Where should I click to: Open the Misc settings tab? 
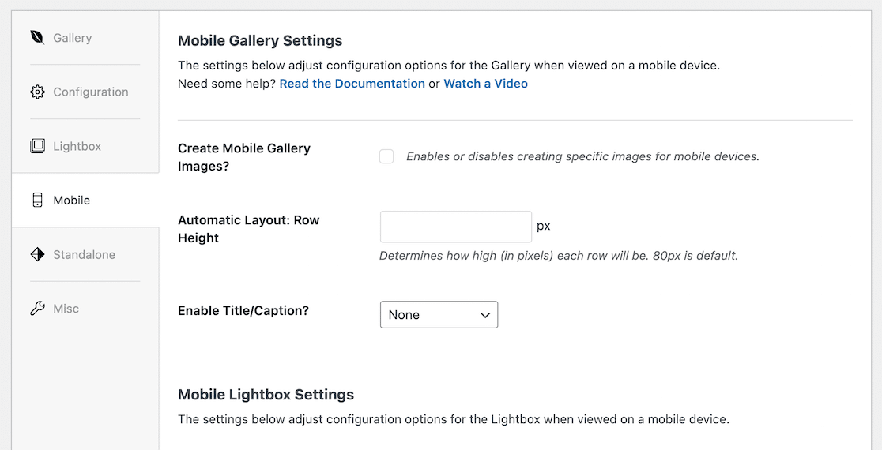[x=66, y=309]
